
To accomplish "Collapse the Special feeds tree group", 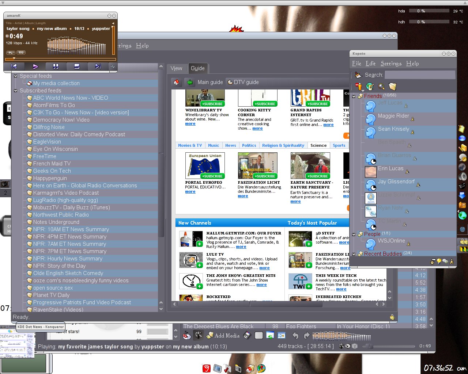I will click(16, 76).
